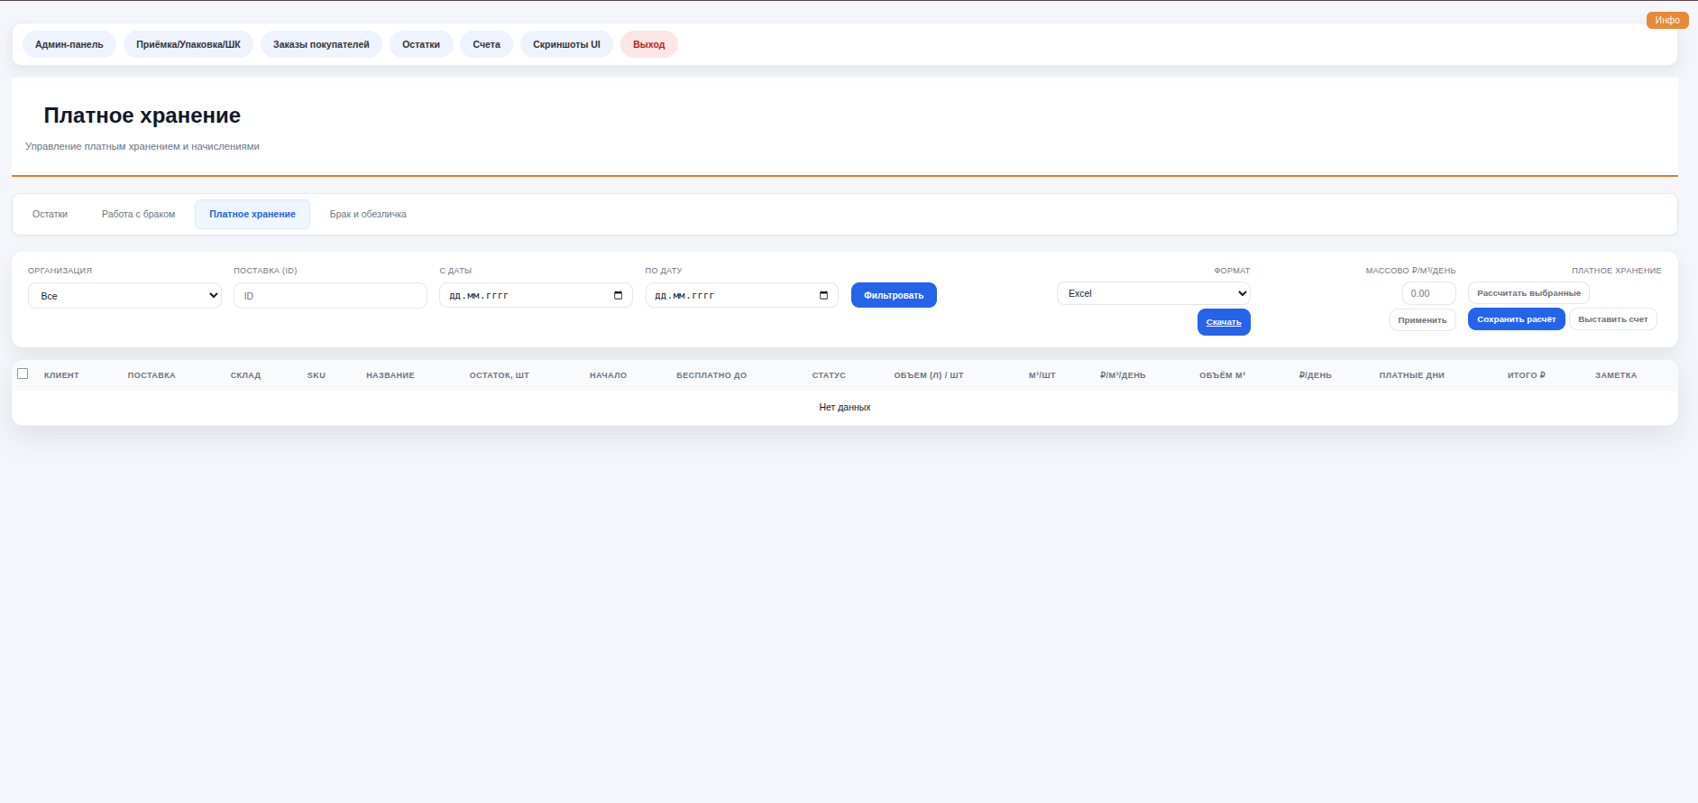
Task: Click the Выставить счет button
Action: 1612,319
